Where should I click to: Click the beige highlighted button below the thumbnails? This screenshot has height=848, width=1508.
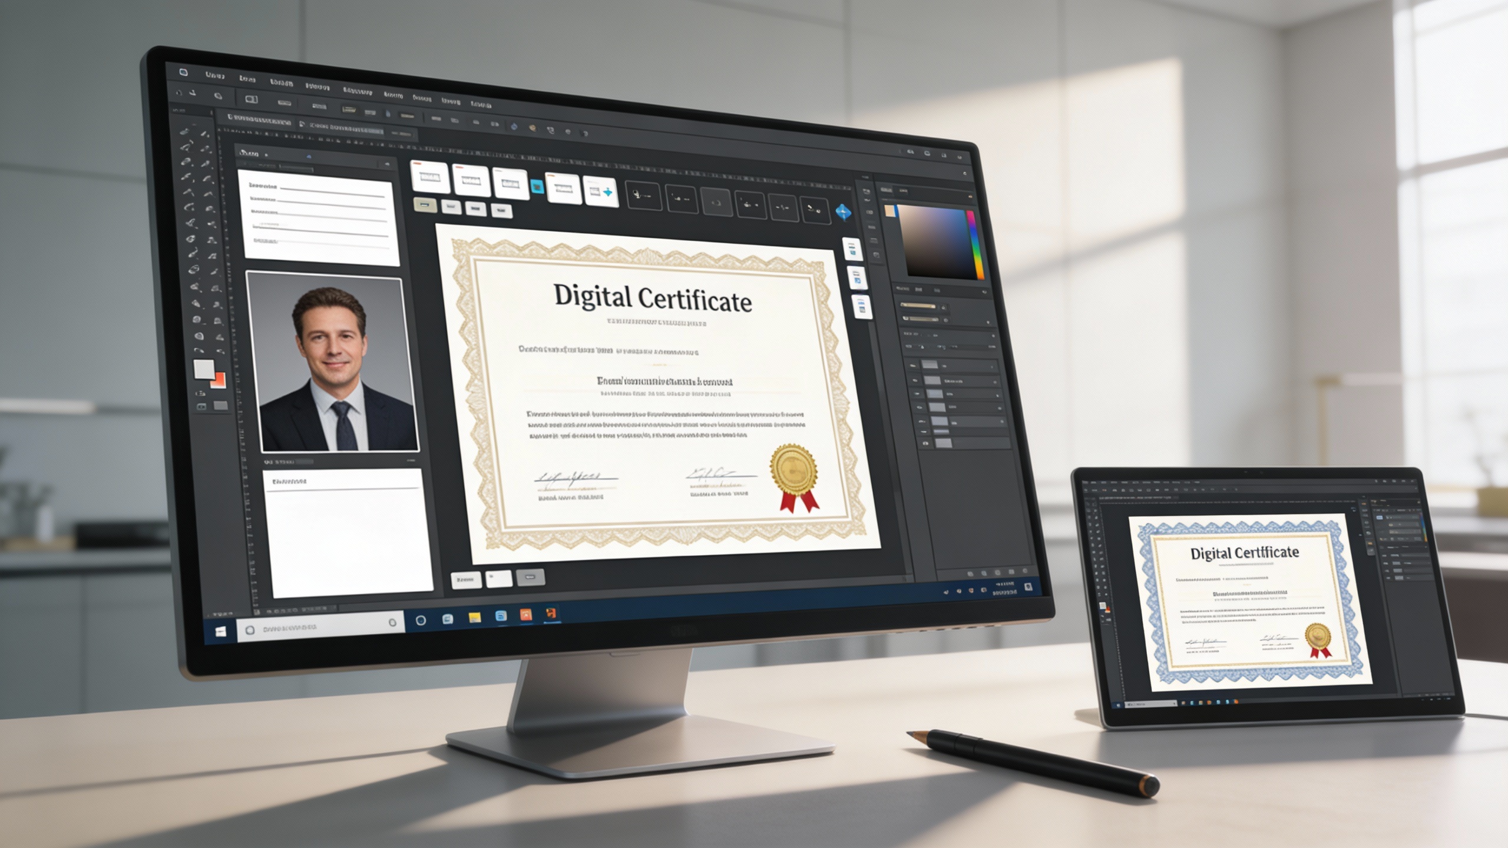pos(425,204)
